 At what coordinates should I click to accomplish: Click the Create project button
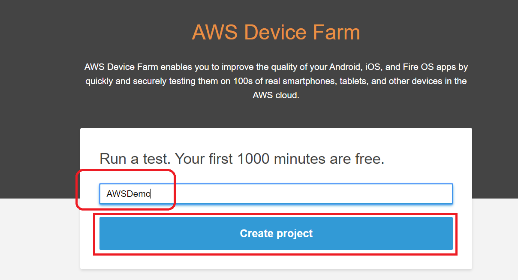coord(276,233)
